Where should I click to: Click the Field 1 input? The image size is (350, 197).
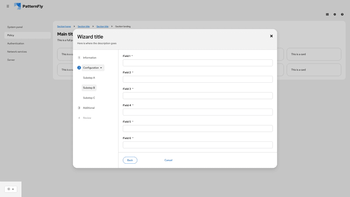pos(198,63)
